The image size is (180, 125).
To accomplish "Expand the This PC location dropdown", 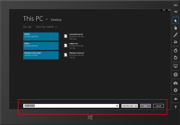I will pyautogui.click(x=47, y=19).
